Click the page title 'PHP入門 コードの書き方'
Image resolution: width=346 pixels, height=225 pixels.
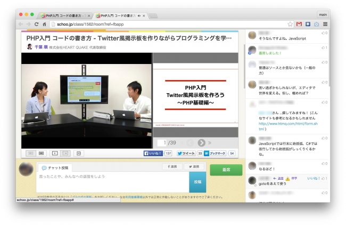click(129, 38)
